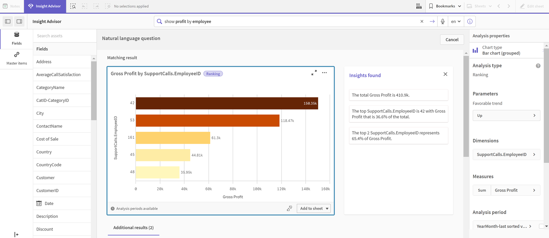This screenshot has width=549, height=238.
Task: Open the chart's three-dot options menu
Action: [x=324, y=73]
